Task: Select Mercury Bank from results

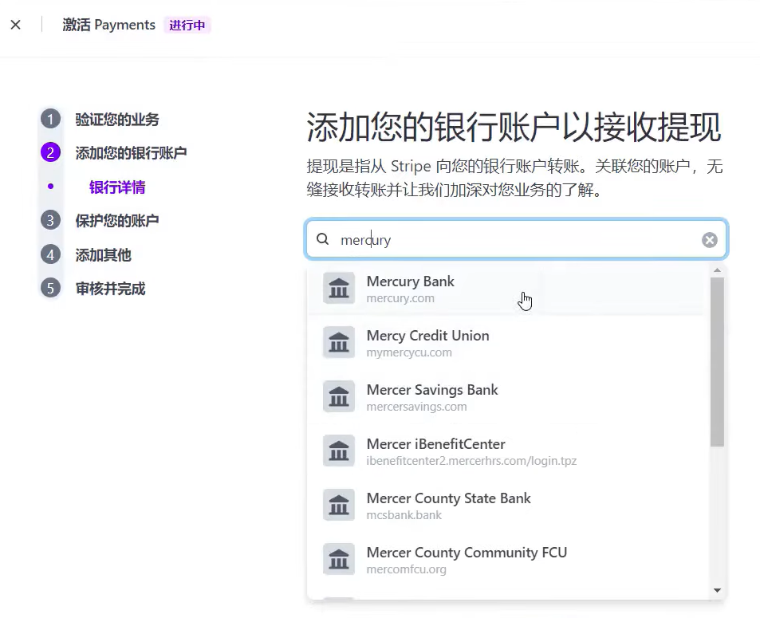Action: pyautogui.click(x=507, y=289)
